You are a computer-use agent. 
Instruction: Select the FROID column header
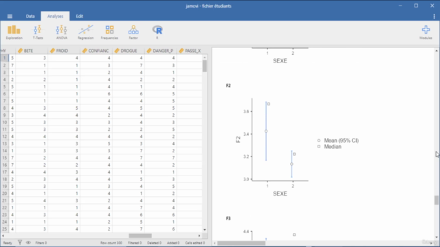64,51
